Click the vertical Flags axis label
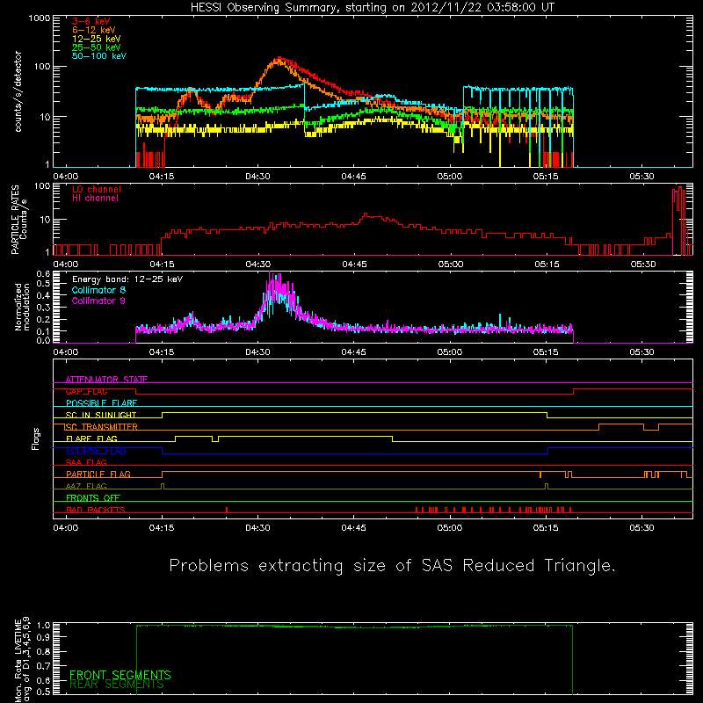Image resolution: width=703 pixels, height=703 pixels. click(36, 438)
